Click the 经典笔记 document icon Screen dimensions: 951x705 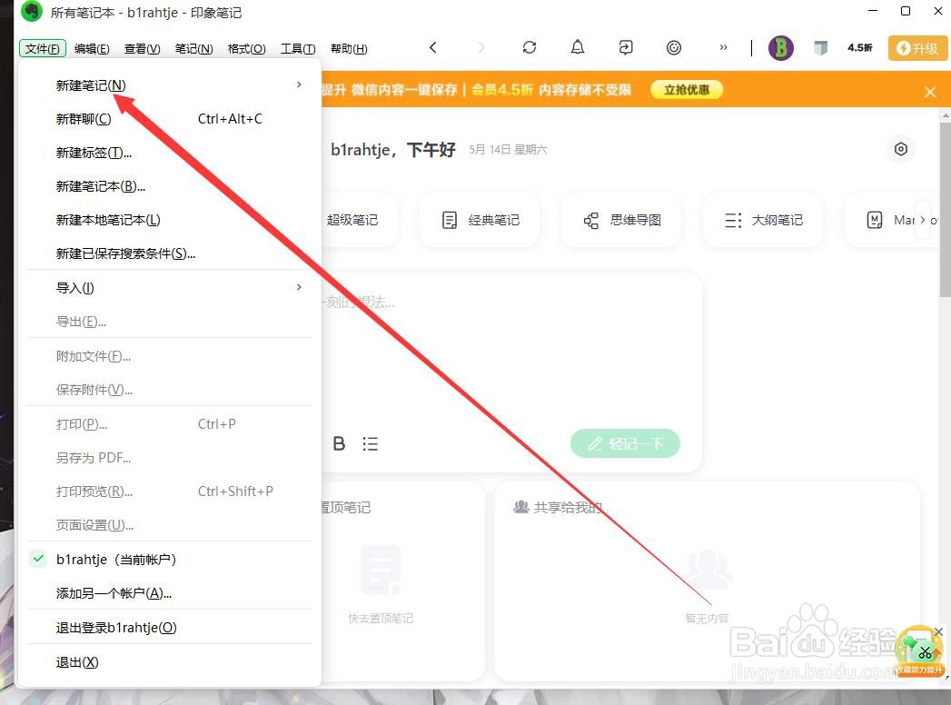click(x=450, y=220)
